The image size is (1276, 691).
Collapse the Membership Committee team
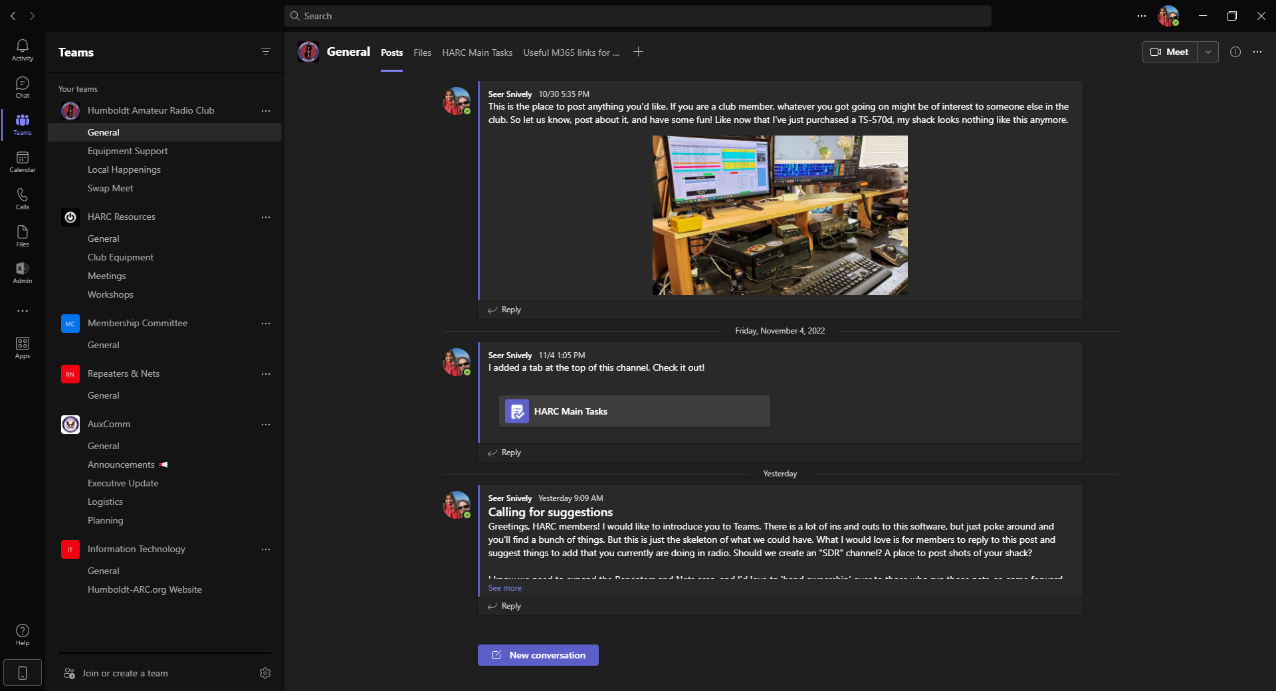tap(138, 323)
